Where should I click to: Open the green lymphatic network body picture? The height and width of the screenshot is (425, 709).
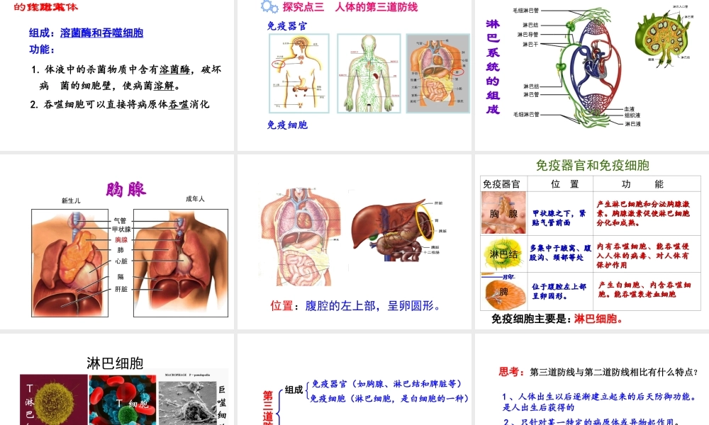tap(369, 73)
